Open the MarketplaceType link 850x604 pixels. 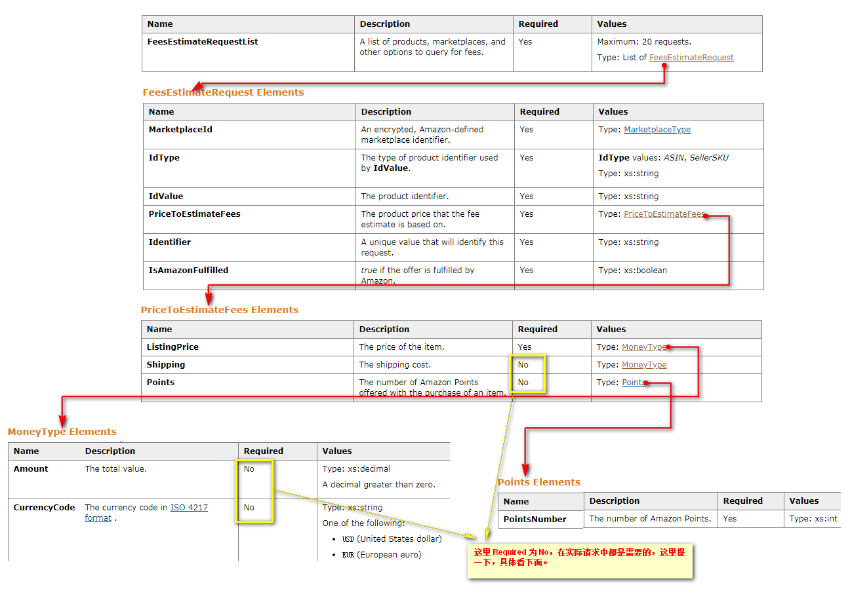coord(657,130)
